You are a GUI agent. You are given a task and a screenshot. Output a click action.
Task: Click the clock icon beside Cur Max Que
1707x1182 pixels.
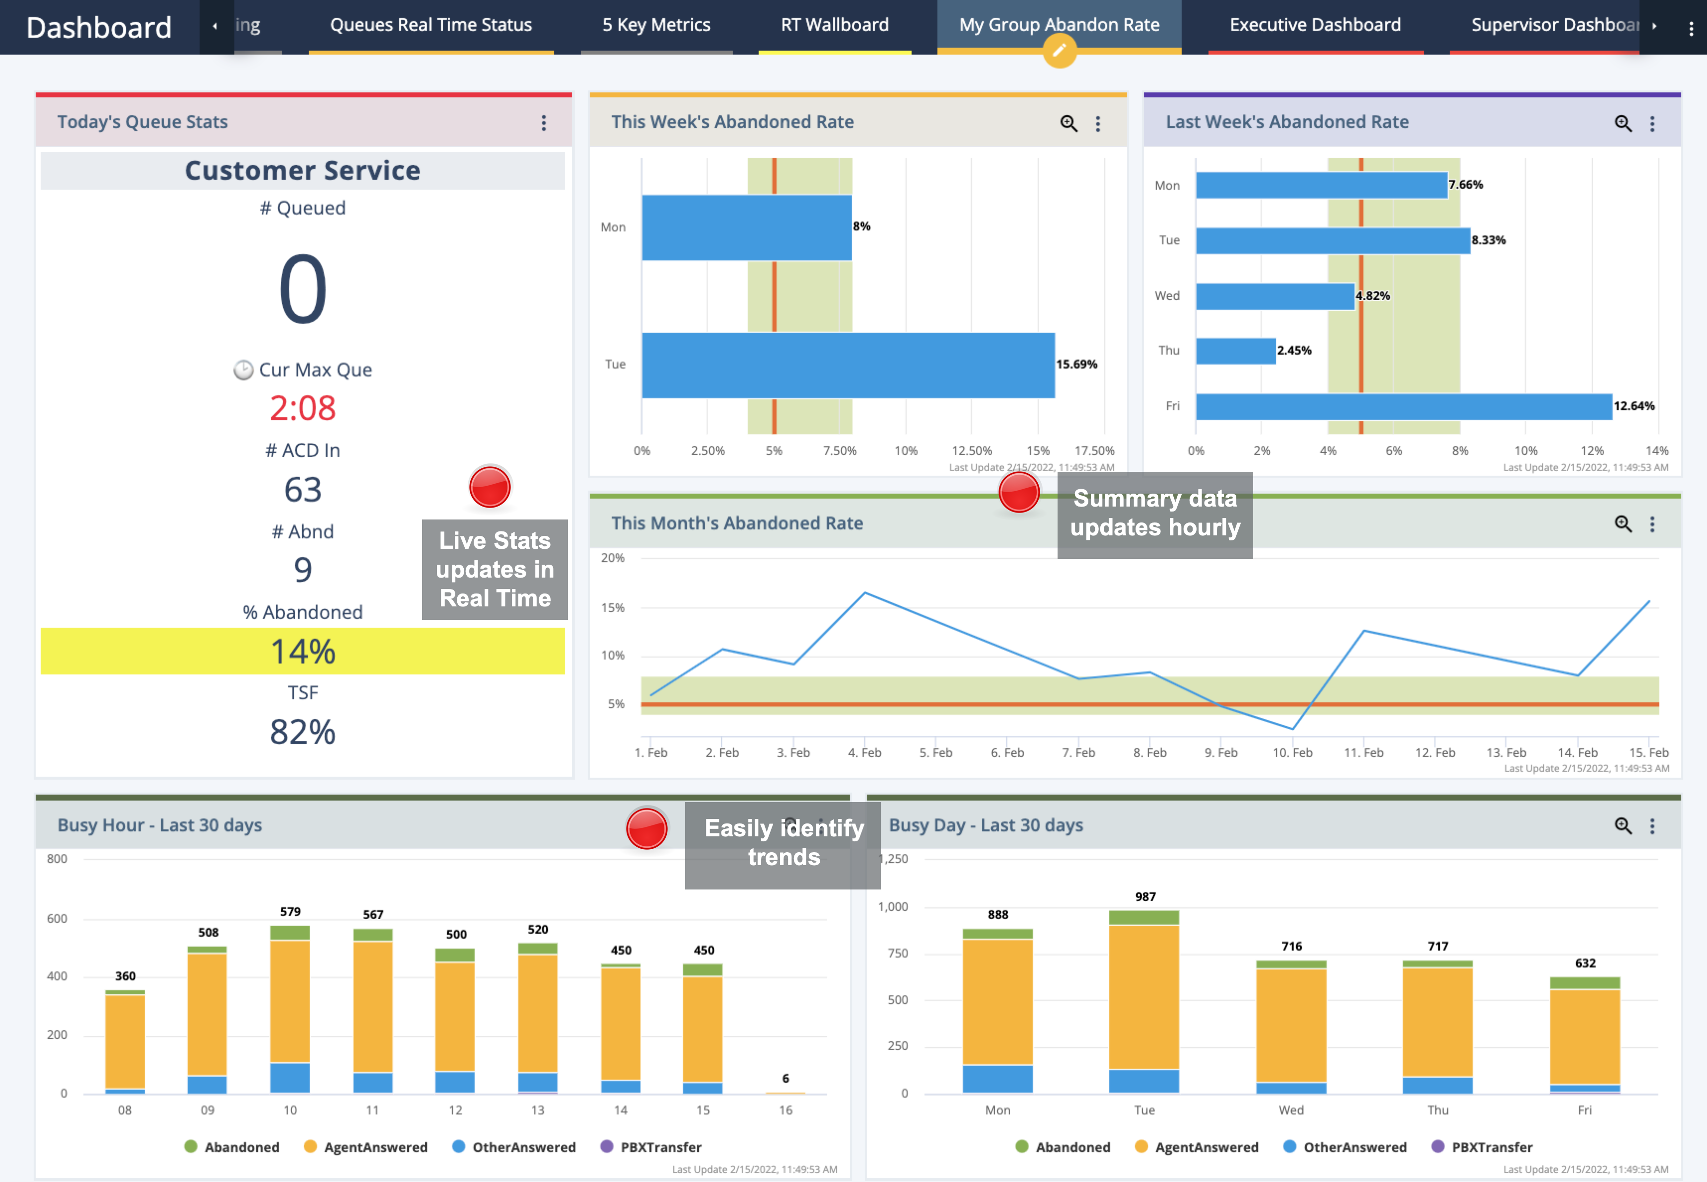244,370
